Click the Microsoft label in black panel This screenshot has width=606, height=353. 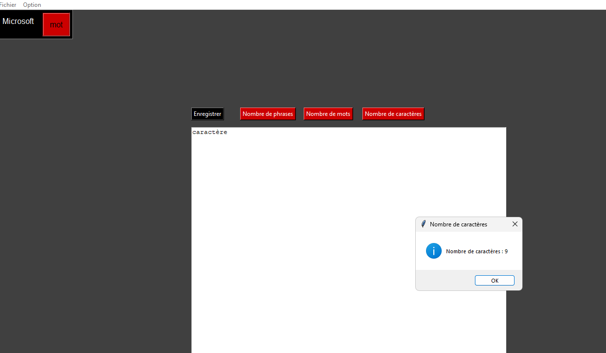(x=18, y=22)
